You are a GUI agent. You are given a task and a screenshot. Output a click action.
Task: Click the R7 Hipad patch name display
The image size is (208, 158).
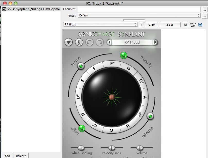click(132, 42)
